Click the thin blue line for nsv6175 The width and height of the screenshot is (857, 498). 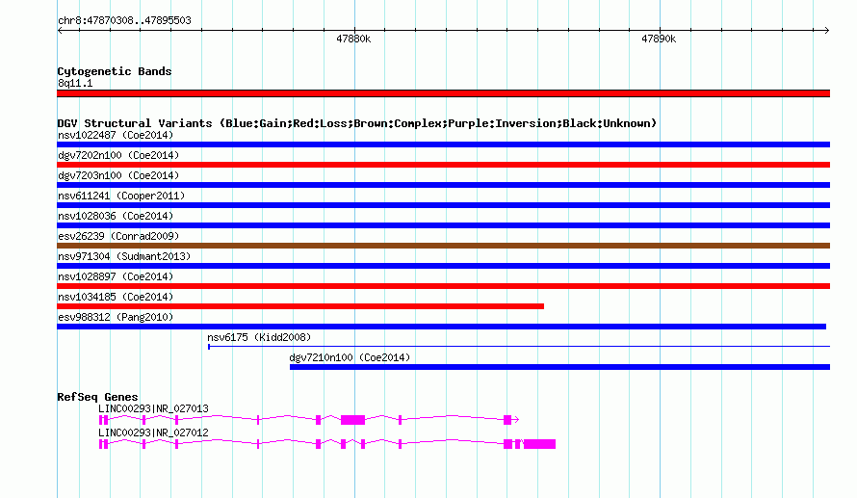pos(519,347)
